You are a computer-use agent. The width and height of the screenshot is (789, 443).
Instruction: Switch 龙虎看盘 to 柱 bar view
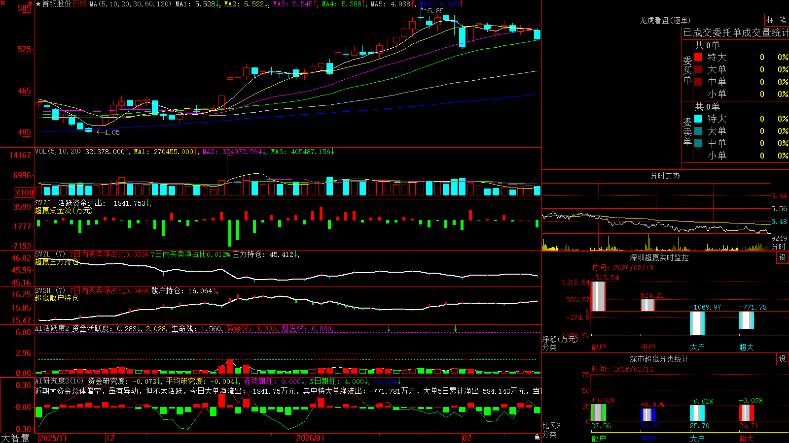[770, 20]
